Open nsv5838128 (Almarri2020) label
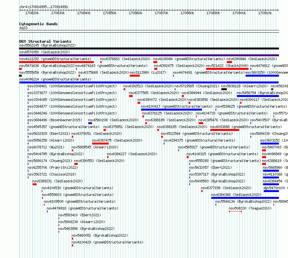Viewport: 288px width, 258px height. coord(244,86)
